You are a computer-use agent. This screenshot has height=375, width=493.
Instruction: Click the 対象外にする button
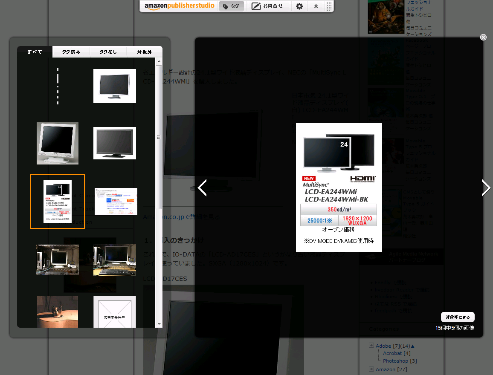coord(458,317)
